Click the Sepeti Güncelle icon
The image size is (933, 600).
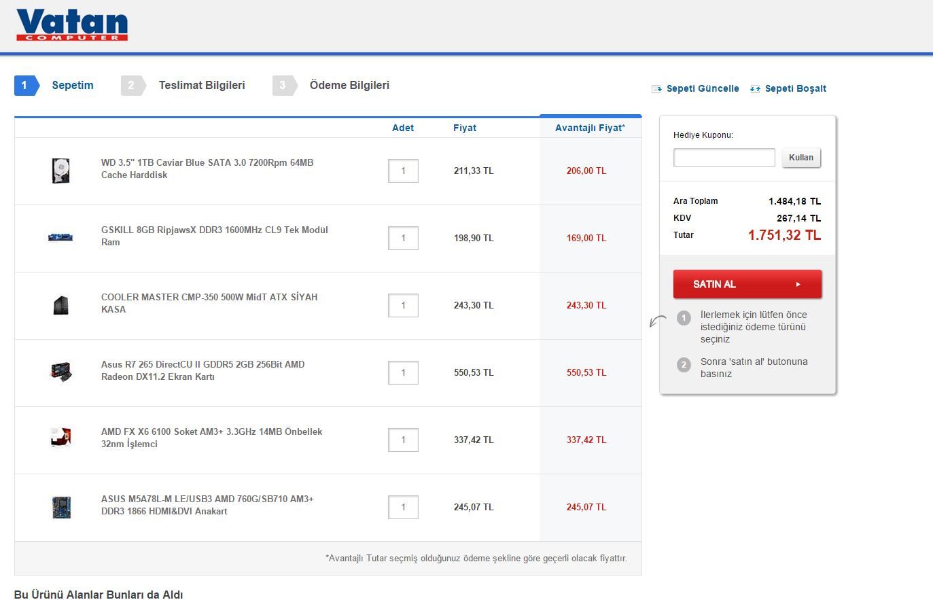point(656,89)
